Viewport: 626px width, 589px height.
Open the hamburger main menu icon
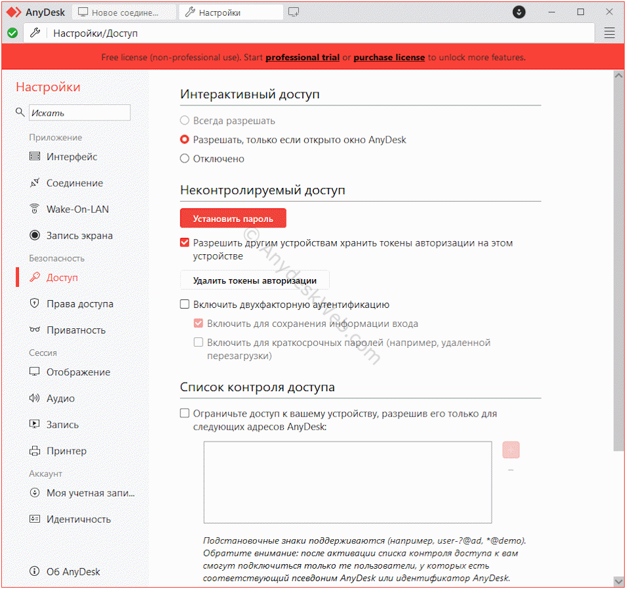pyautogui.click(x=609, y=33)
